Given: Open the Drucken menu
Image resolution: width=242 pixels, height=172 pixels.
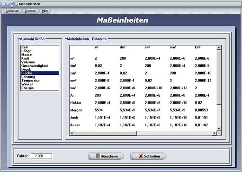Looking at the screenshot, I should pyautogui.click(x=30, y=11).
